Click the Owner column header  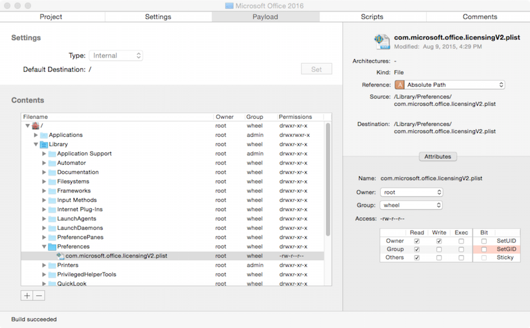229,117
